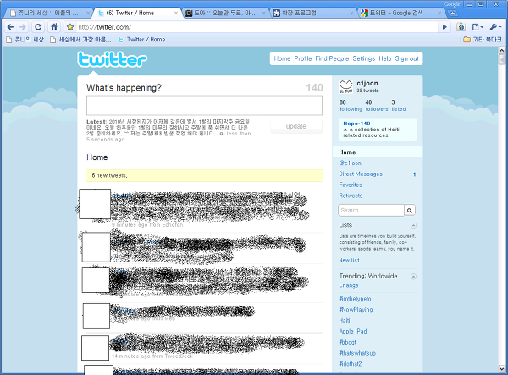Open #imhetypeto trending topic

[355, 299]
